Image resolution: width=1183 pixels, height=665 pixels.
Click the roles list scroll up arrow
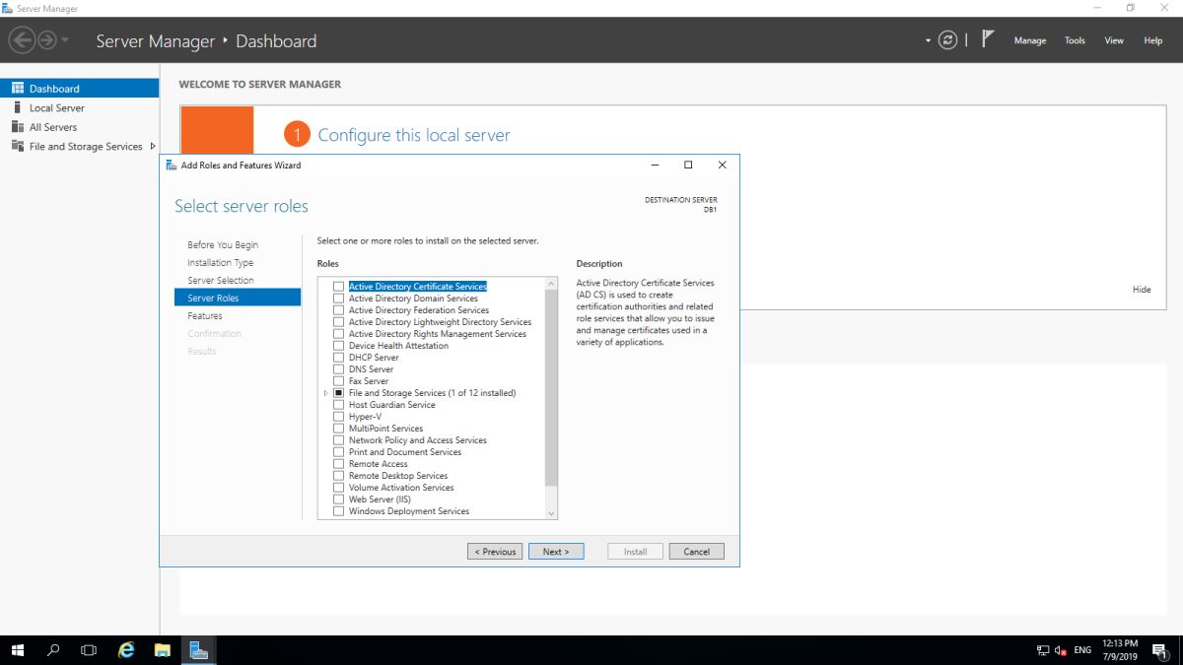coord(551,285)
